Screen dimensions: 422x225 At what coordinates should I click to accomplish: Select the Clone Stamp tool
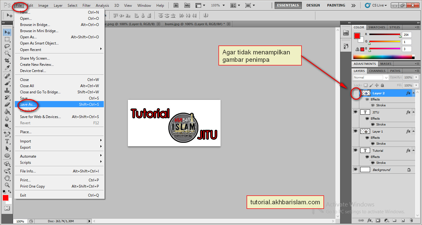(7, 90)
